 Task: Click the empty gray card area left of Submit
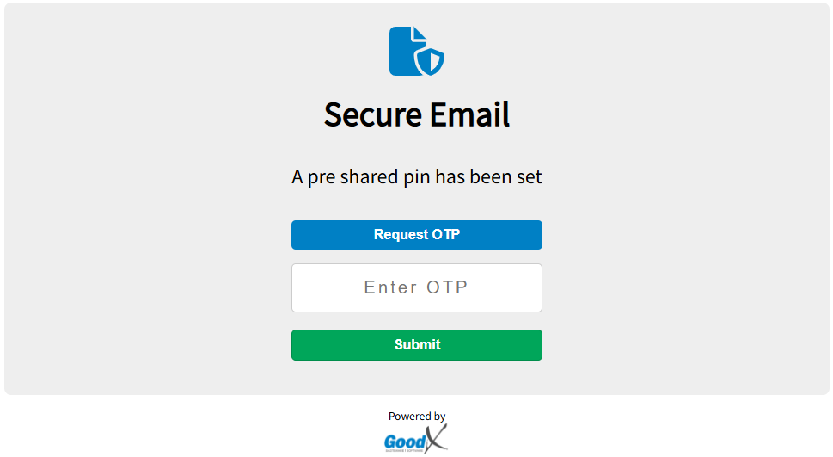tap(146, 344)
